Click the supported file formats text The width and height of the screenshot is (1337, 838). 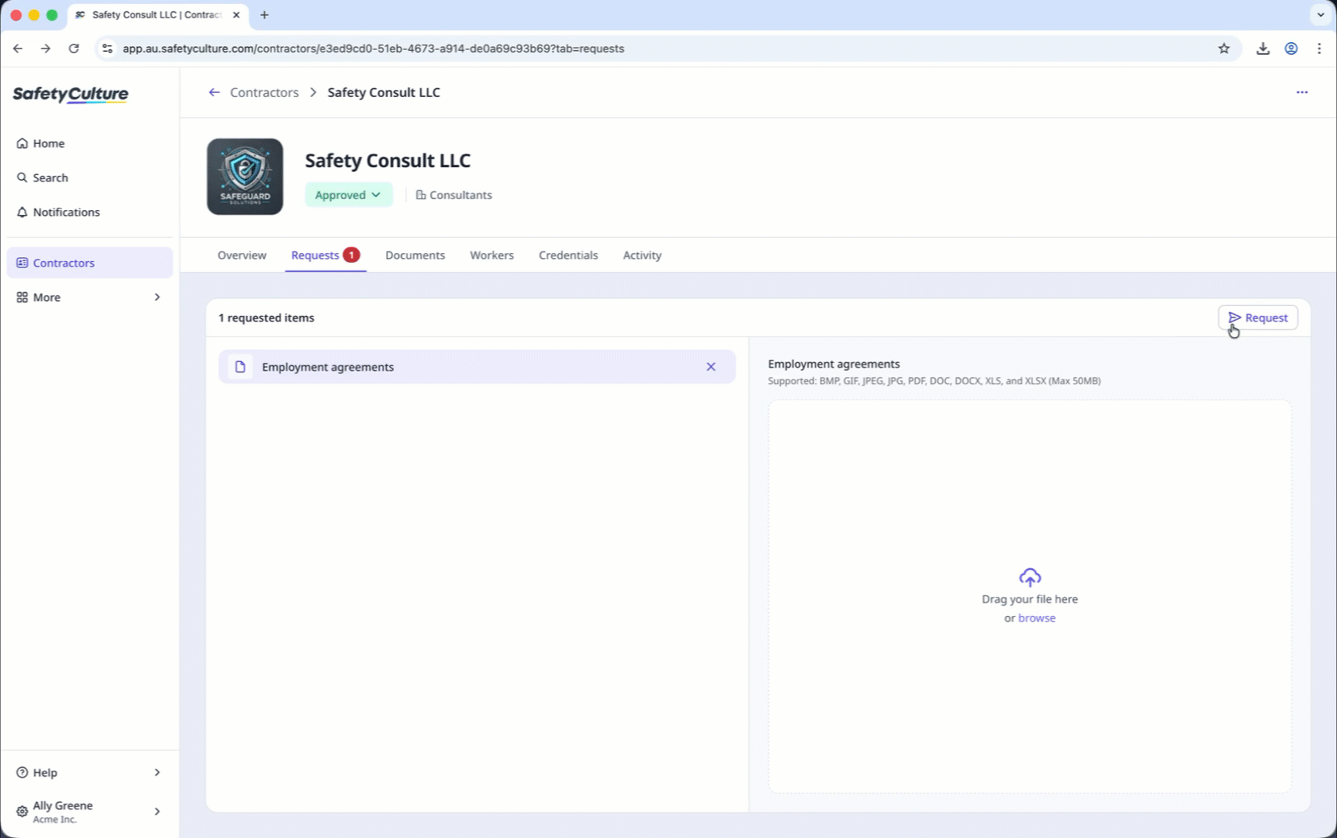pyautogui.click(x=934, y=381)
